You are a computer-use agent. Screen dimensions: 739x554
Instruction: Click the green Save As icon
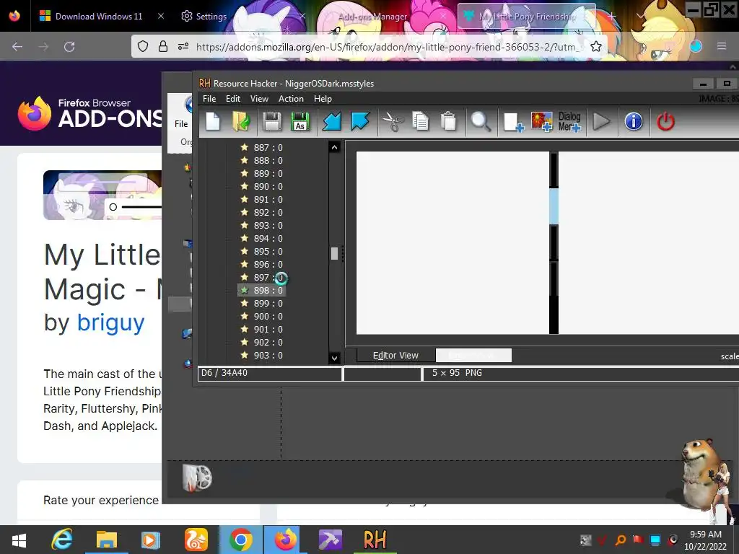tap(300, 121)
